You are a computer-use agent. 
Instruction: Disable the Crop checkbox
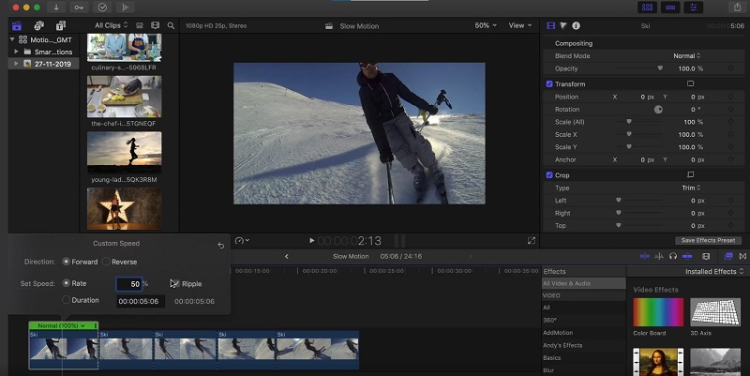(549, 175)
